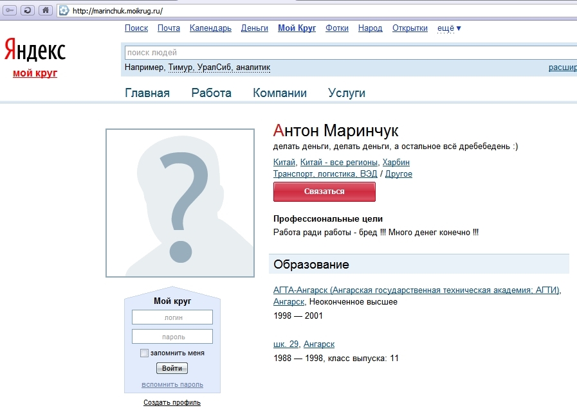Open the Мой Круг top link
Viewport: 577px width, 417px height.
[x=297, y=28]
